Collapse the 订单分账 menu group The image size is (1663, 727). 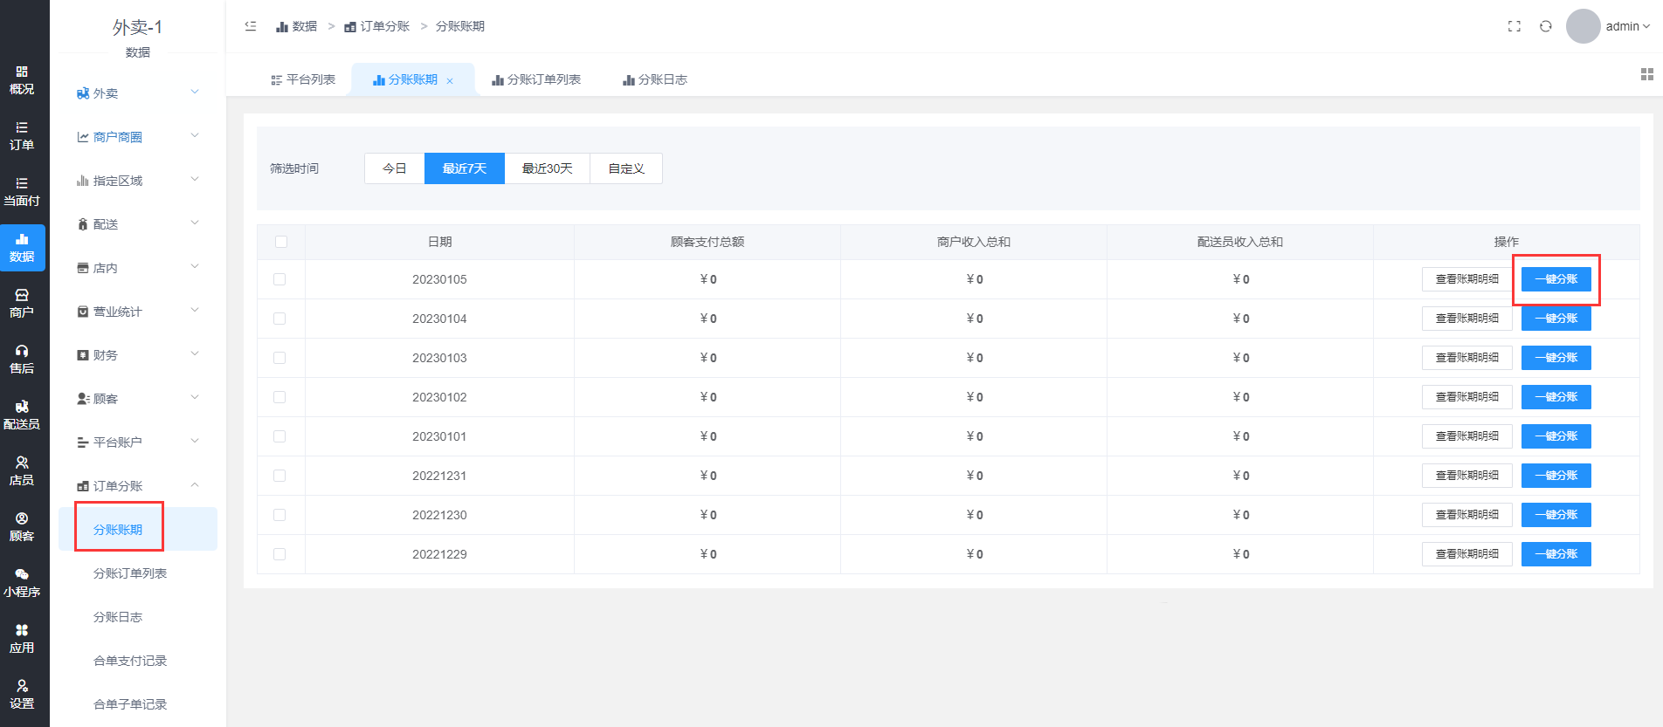pyautogui.click(x=138, y=485)
